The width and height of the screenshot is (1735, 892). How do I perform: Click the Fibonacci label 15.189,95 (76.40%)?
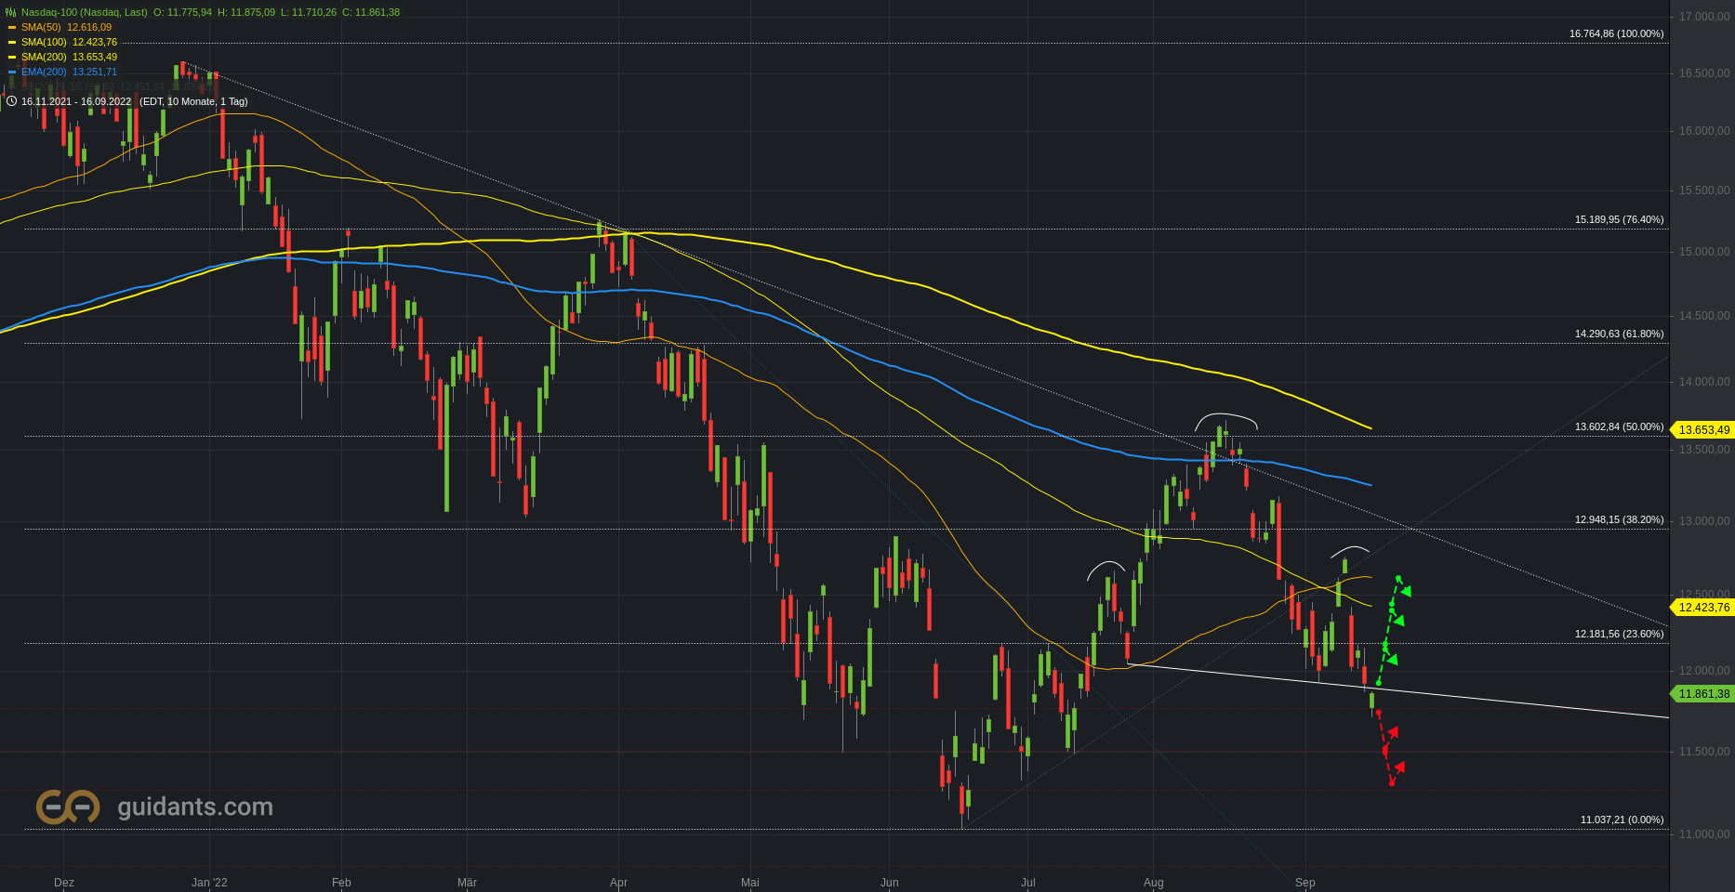pos(1620,219)
